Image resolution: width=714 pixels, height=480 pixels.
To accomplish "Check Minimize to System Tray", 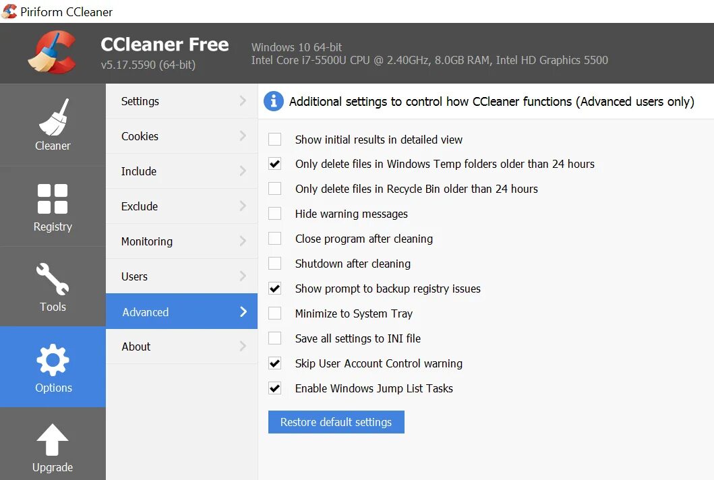I will (274, 313).
